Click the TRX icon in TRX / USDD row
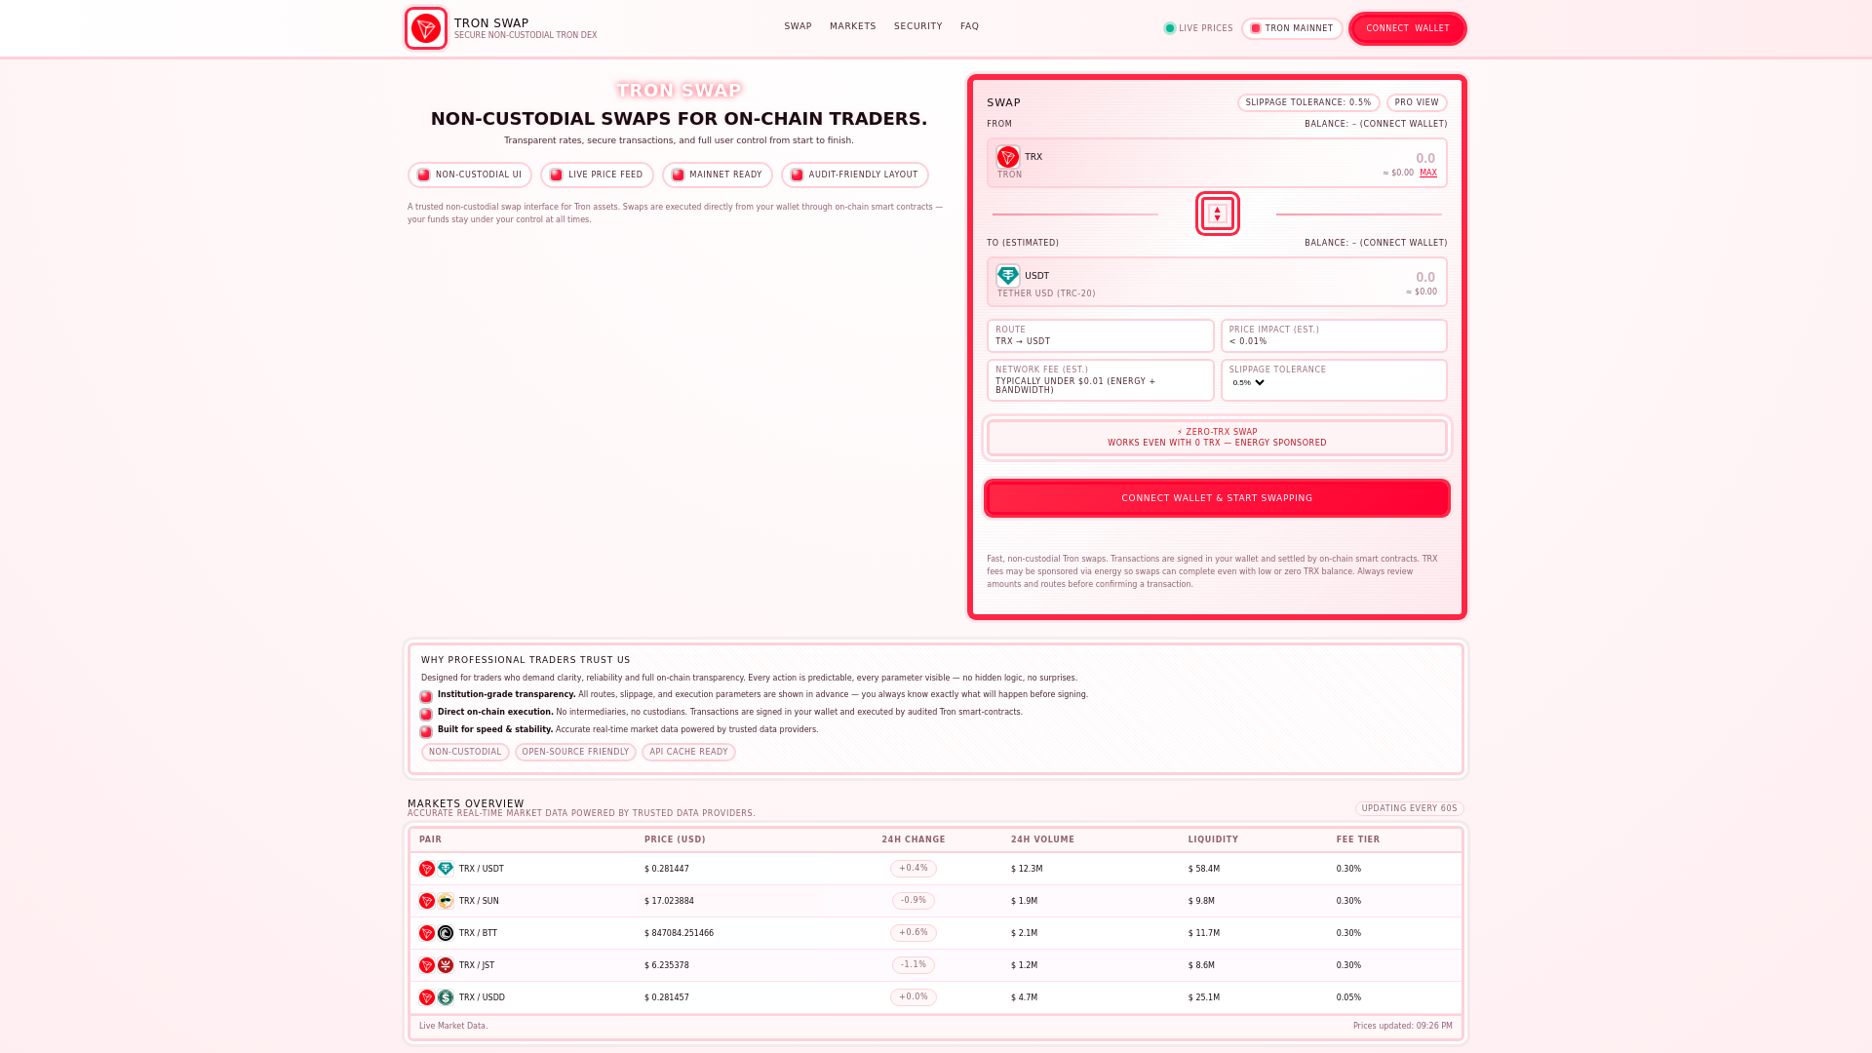 pyautogui.click(x=427, y=997)
